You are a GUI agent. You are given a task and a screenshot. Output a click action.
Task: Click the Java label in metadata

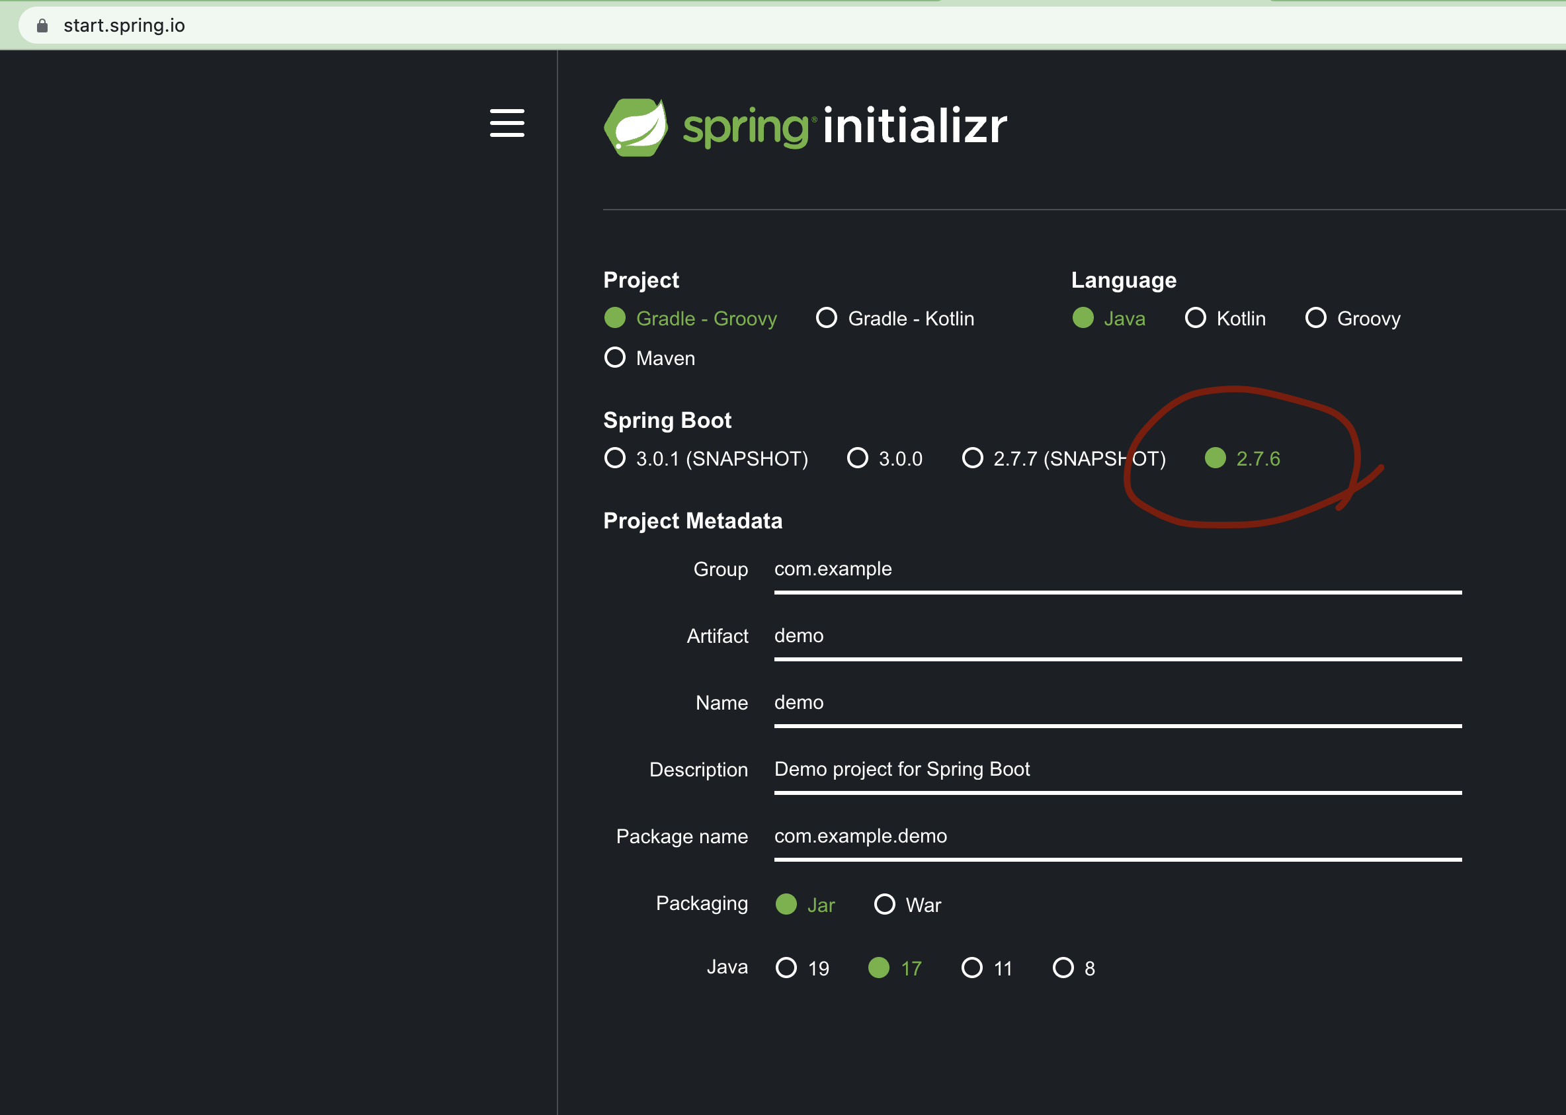coord(727,967)
